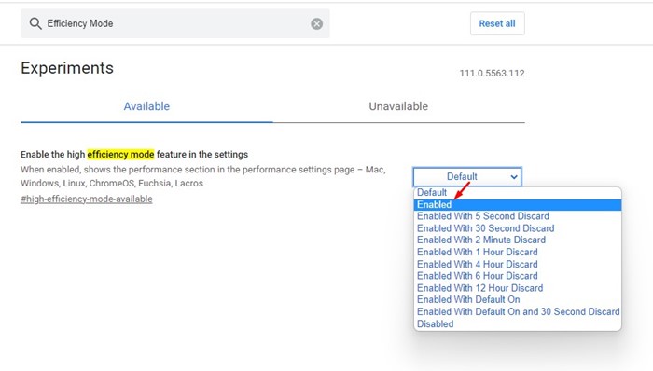
Task: Click the flag description about performance settings
Action: tap(203, 176)
